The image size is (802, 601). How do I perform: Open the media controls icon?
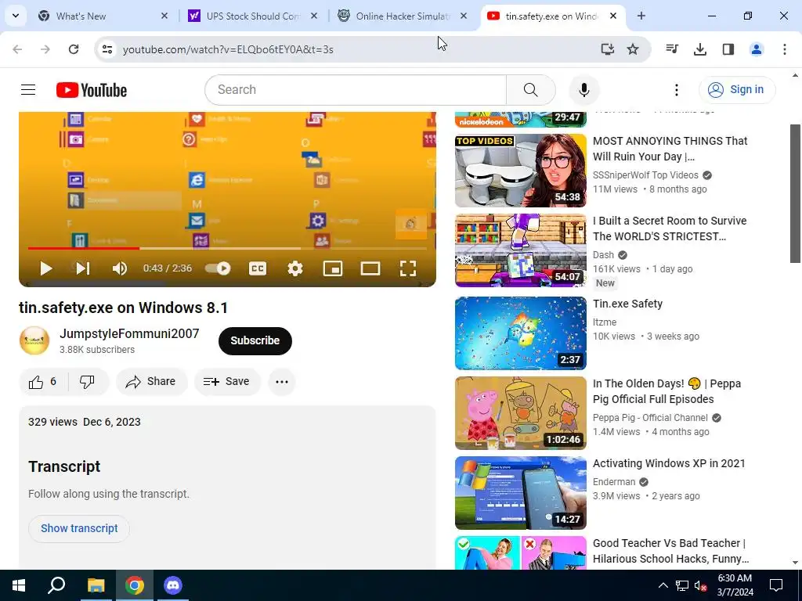672,49
